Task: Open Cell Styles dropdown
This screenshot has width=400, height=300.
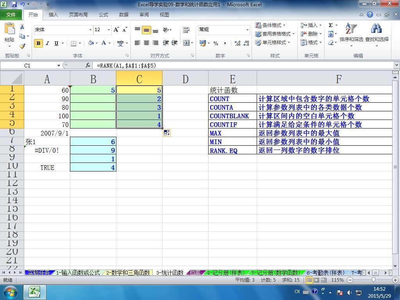Action: (x=273, y=43)
